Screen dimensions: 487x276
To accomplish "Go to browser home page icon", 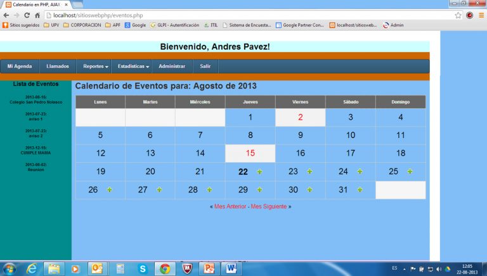I will pos(38,15).
